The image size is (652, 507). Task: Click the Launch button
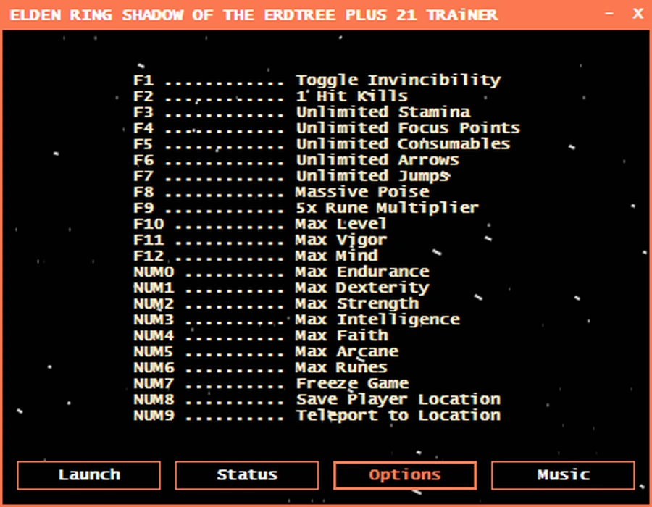coord(88,475)
